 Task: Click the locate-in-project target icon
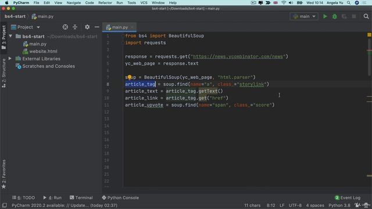65,27
